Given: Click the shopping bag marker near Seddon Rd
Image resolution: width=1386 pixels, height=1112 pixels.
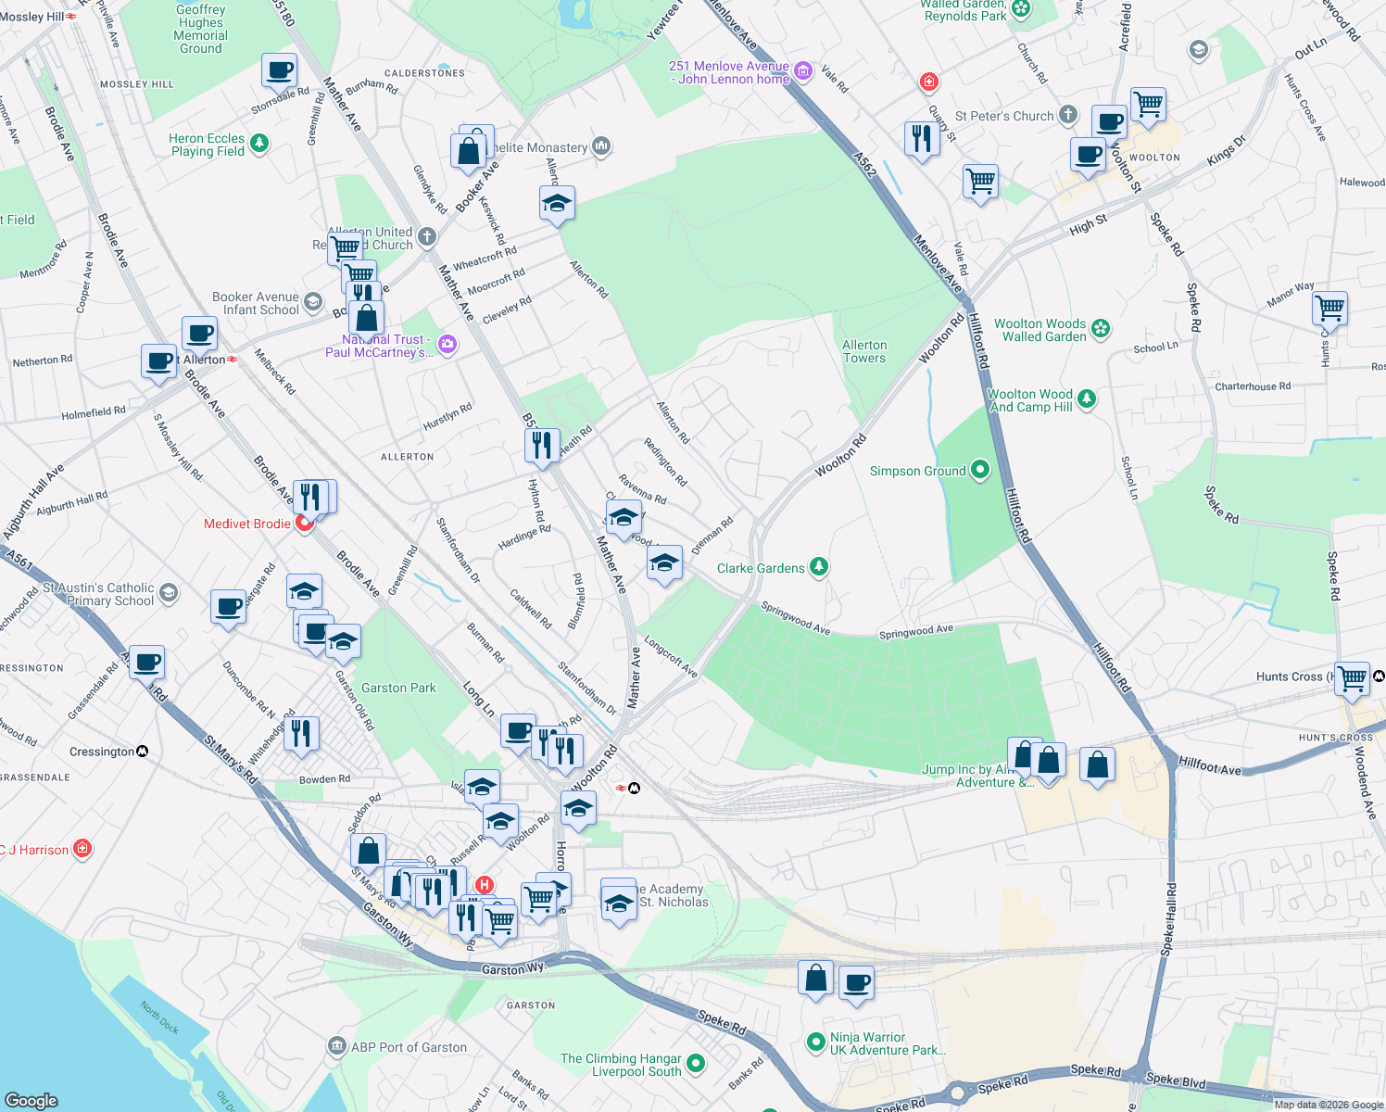Looking at the screenshot, I should (368, 852).
